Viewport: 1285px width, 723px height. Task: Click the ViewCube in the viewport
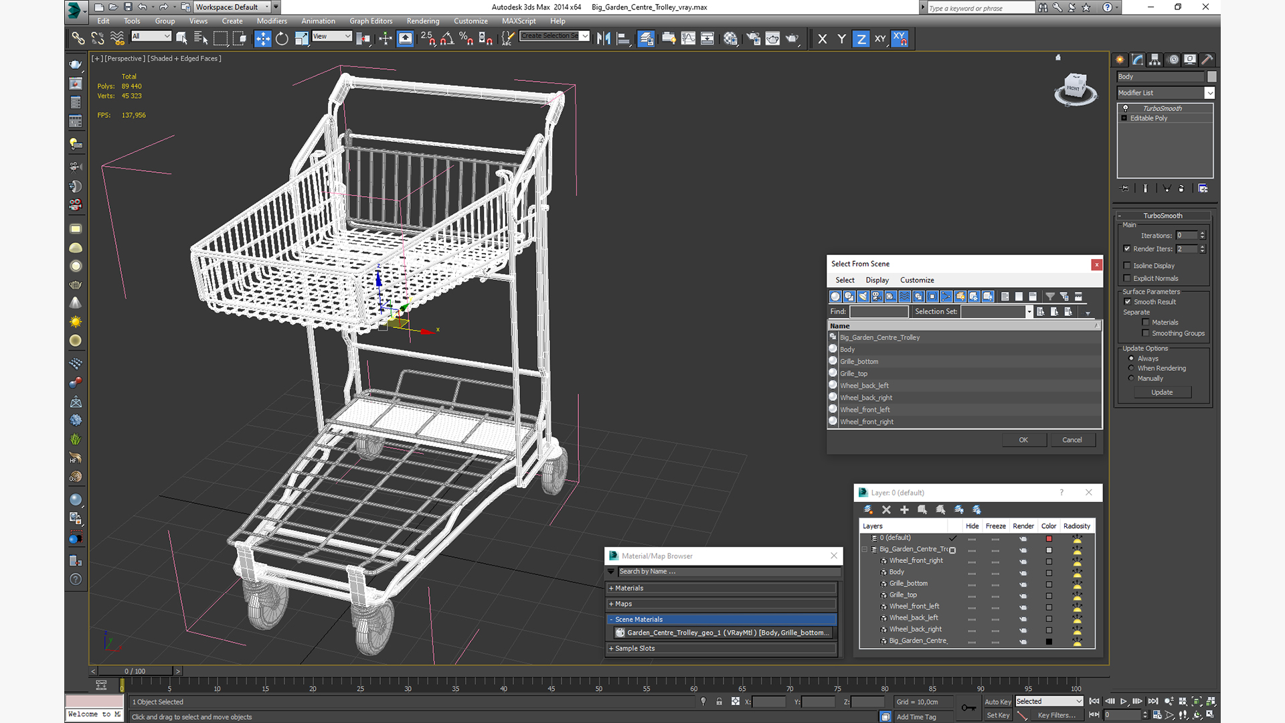1076,88
